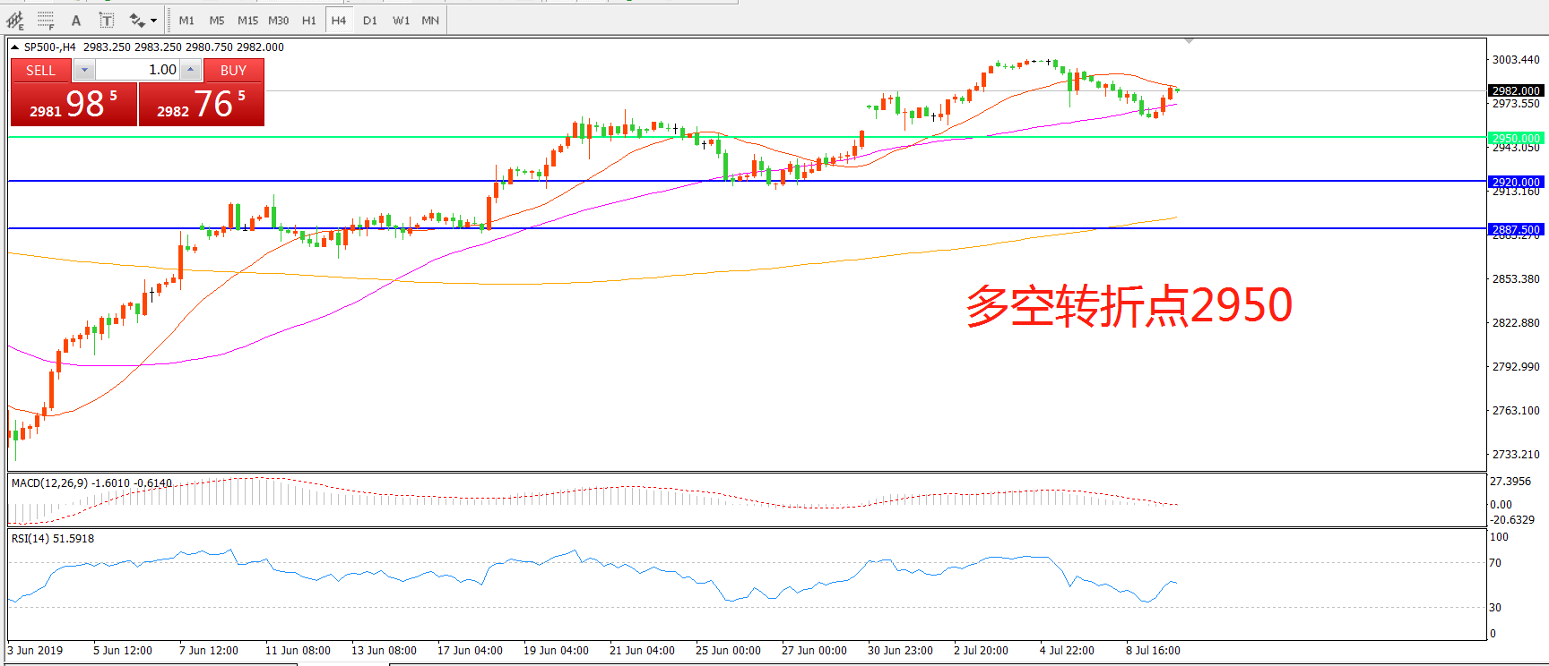Switch to M15 timeframe
Image resolution: width=1549 pixels, height=666 pixels.
247,20
